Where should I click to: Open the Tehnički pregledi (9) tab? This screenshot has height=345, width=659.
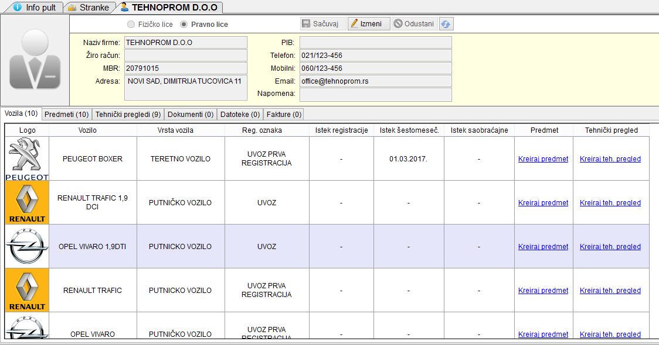tap(128, 115)
